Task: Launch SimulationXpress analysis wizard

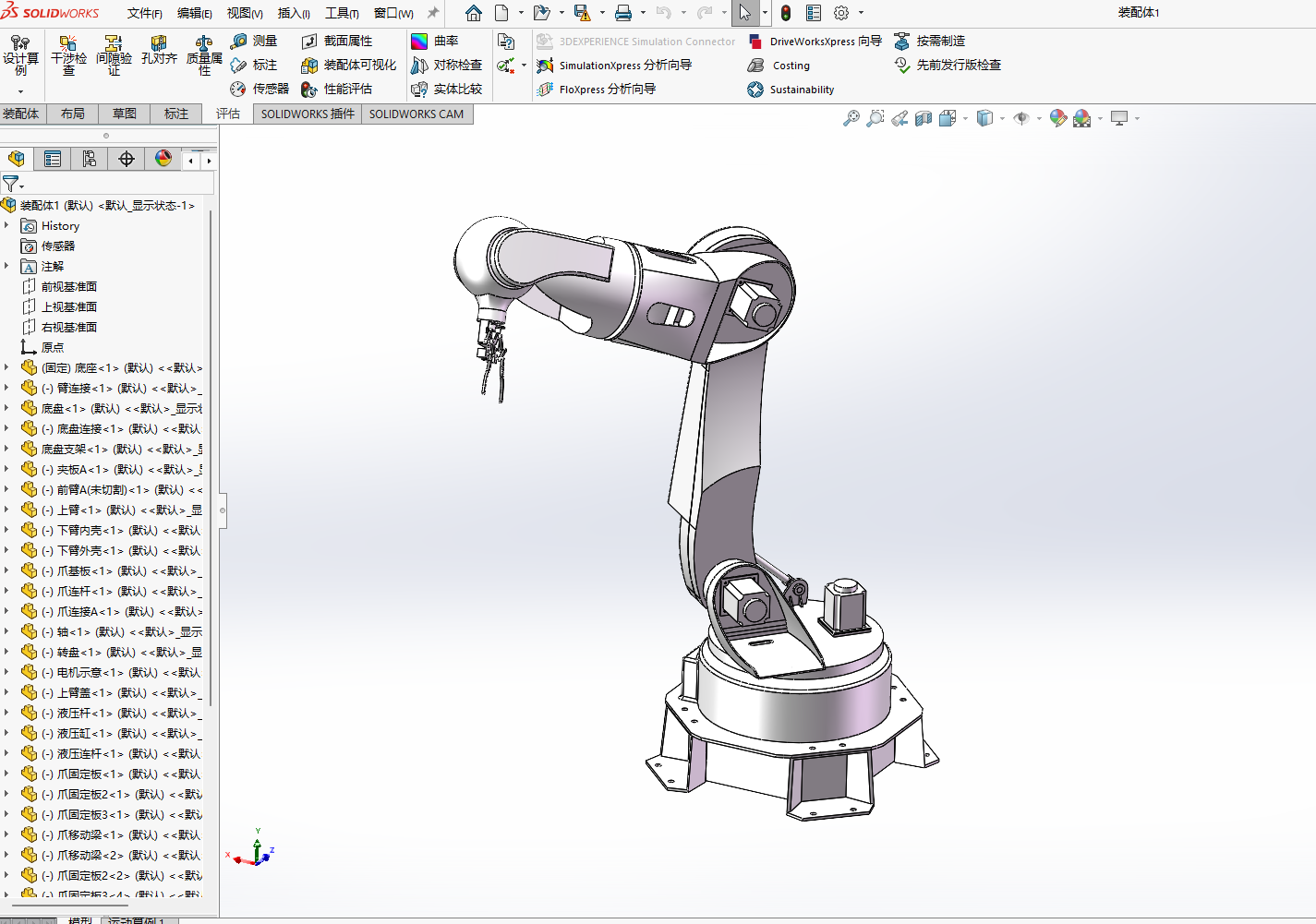Action: point(614,65)
